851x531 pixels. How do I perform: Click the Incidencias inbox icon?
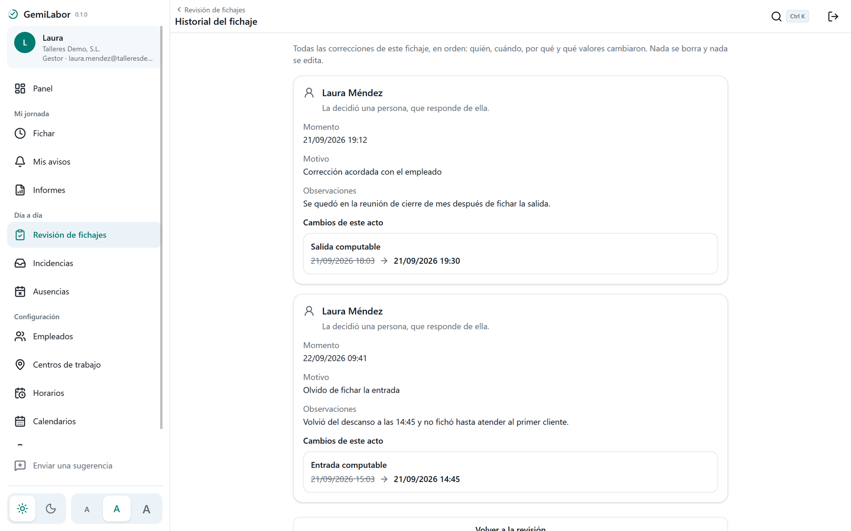[20, 263]
